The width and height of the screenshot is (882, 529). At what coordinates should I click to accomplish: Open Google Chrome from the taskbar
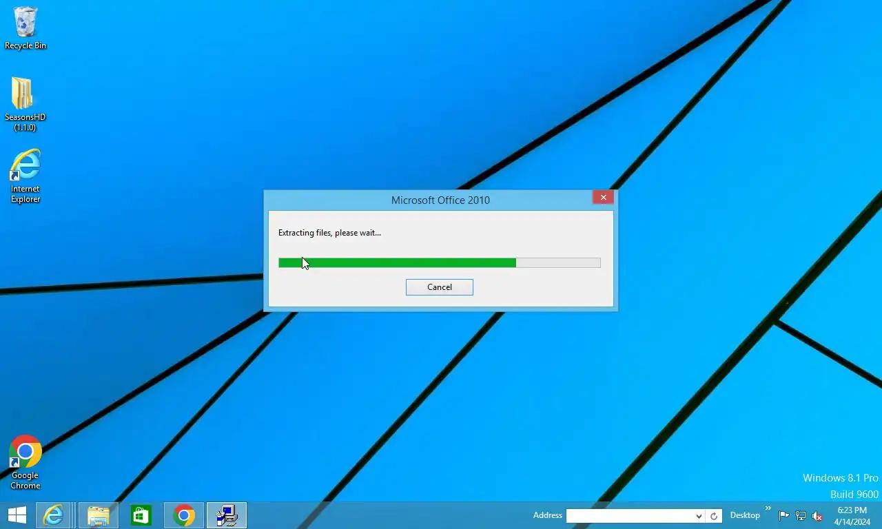(x=184, y=515)
